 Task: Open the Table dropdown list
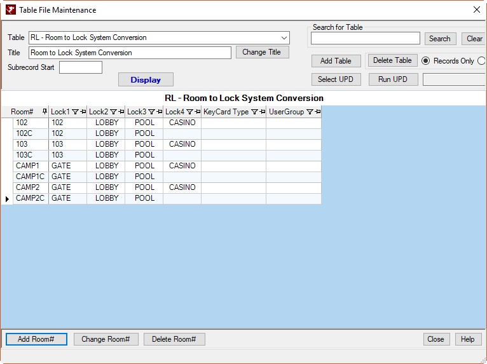point(284,38)
